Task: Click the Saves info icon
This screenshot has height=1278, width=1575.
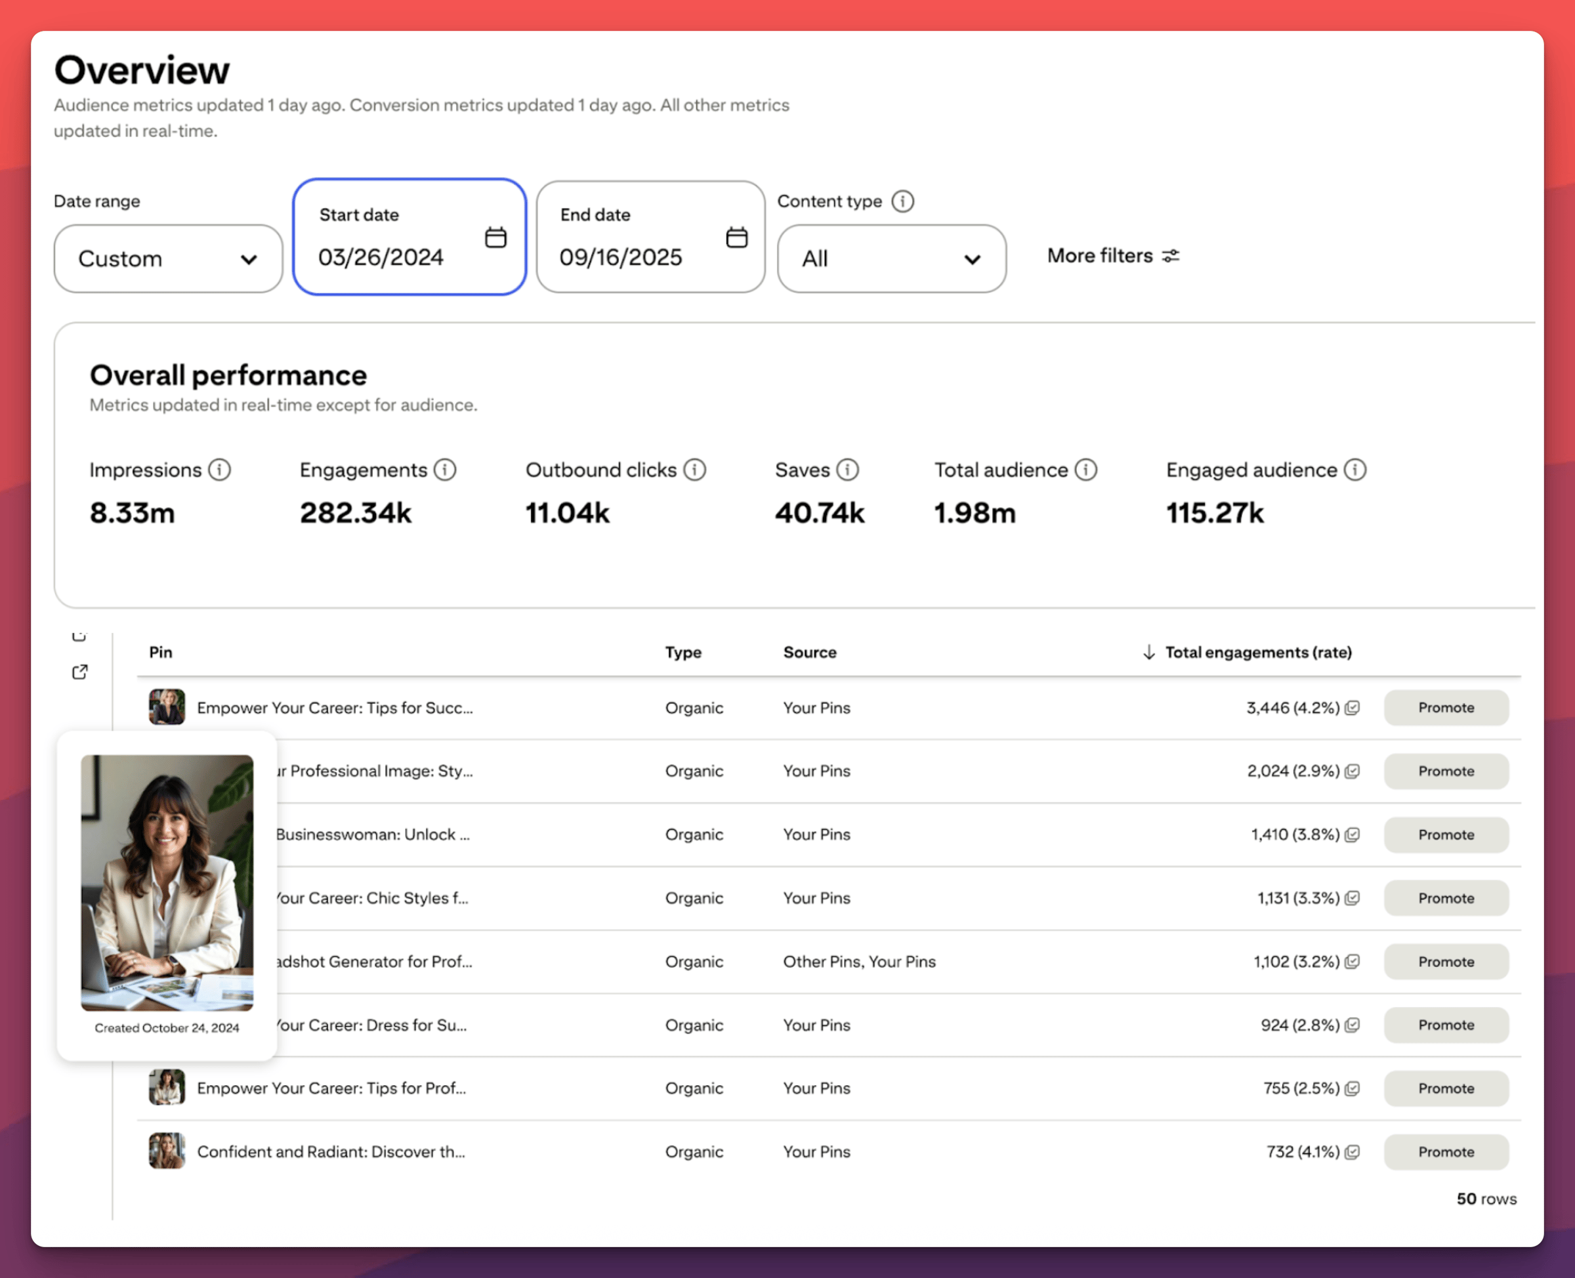Action: (847, 470)
